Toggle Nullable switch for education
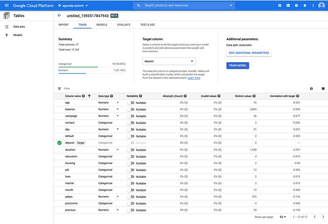The width and height of the screenshot is (328, 224). pos(130,157)
